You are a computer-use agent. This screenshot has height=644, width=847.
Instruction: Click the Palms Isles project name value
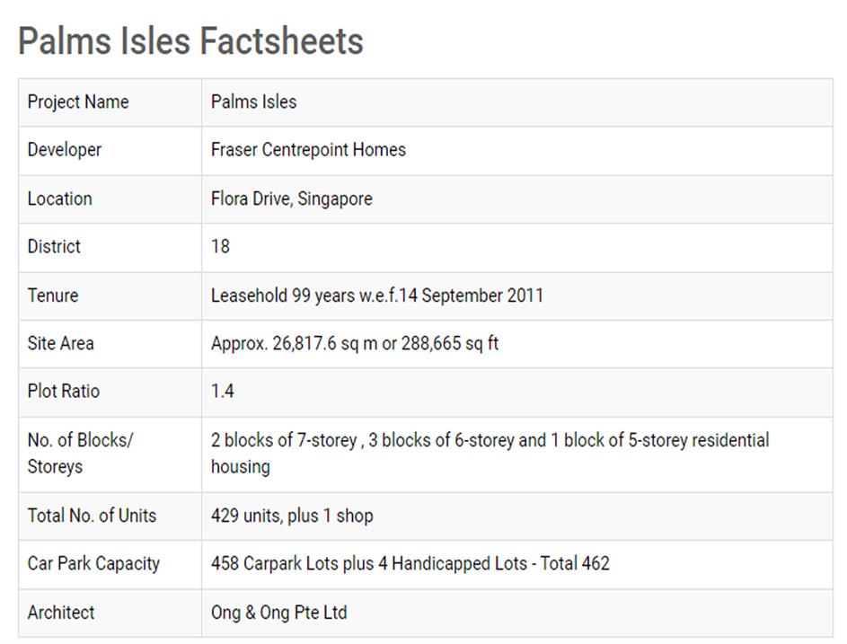click(253, 101)
